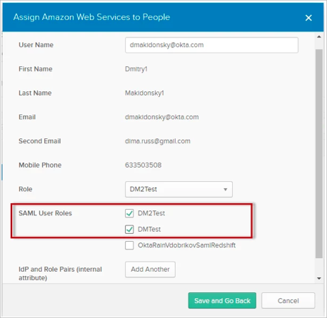This screenshot has width=327, height=318.
Task: Click Save and Go Back
Action: 222,301
